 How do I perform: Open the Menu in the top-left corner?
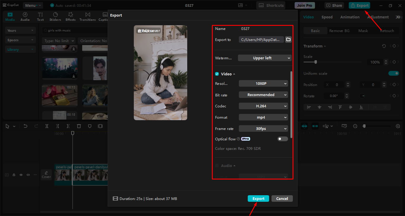33,5
